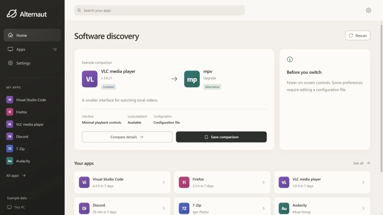The height and width of the screenshot is (215, 383).
Task: Click the Visual Studio Code card icon
Action: 84,182
